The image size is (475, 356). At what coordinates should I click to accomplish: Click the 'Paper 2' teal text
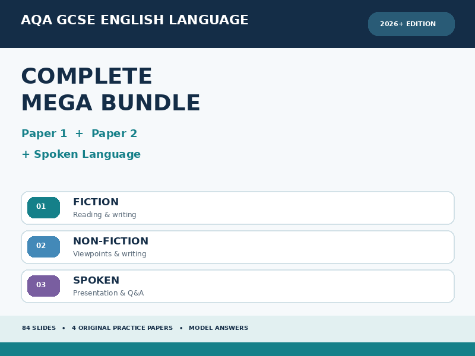click(114, 133)
